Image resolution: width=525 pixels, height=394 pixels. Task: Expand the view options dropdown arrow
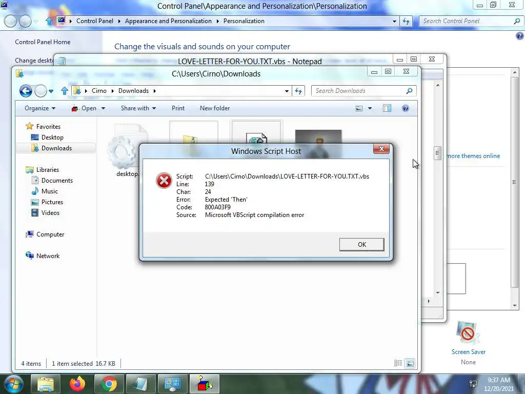(370, 108)
